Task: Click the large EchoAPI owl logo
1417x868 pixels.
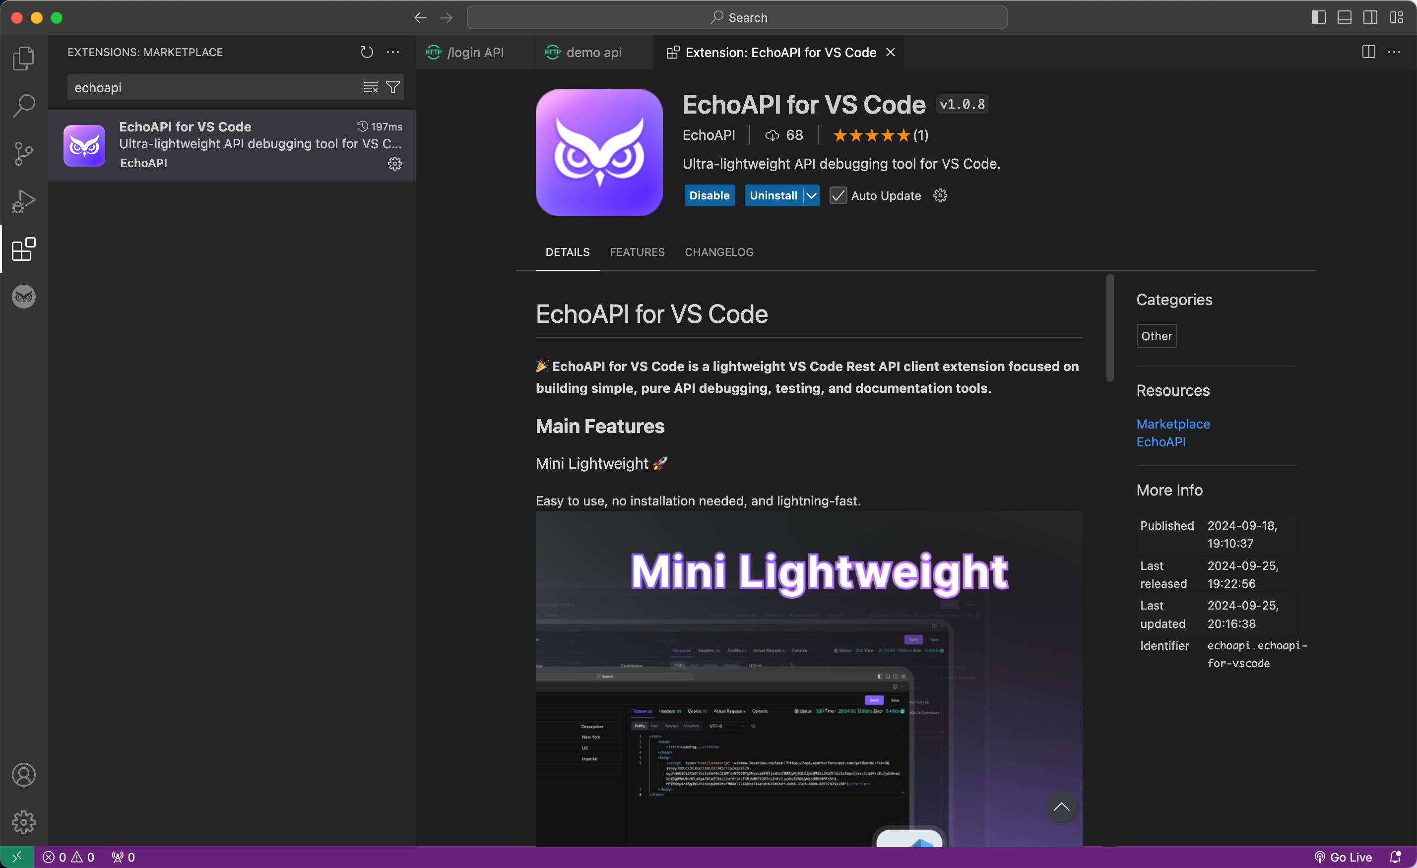Action: click(x=599, y=152)
